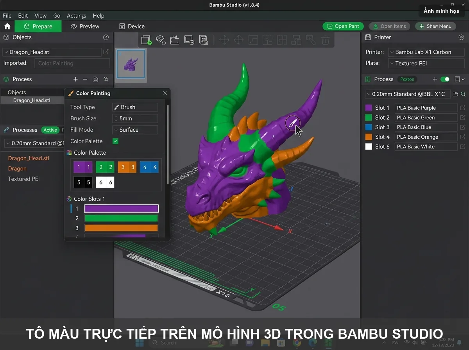
Task: Click the Active badge beside Processes
Action: click(50, 130)
